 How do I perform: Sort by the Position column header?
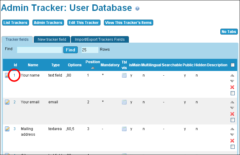click(93, 62)
